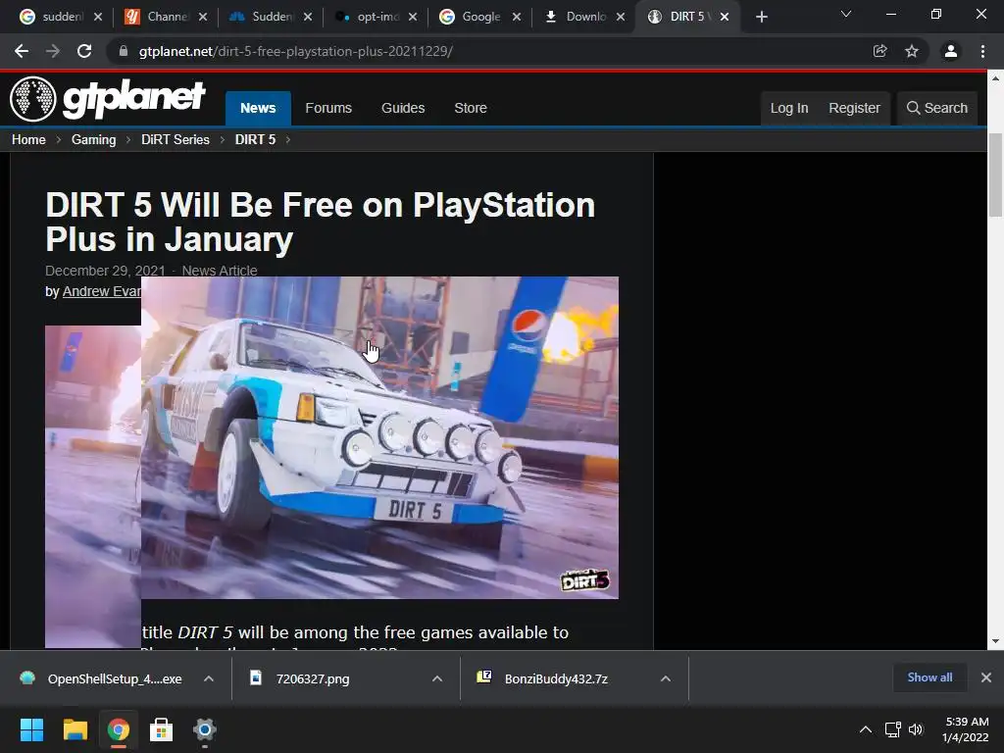Close the Google tab
This screenshot has width=1004, height=753.
coord(517,18)
